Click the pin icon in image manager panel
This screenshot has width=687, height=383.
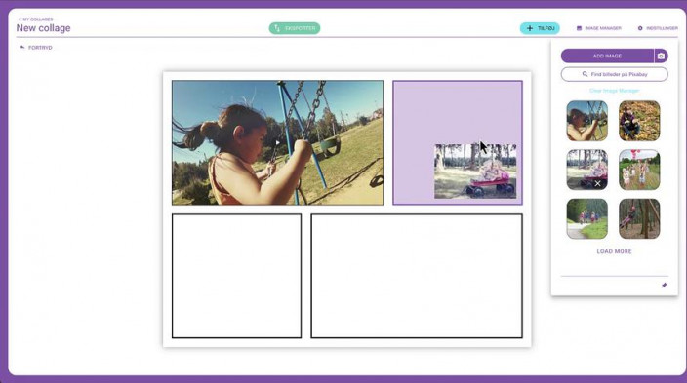(664, 285)
